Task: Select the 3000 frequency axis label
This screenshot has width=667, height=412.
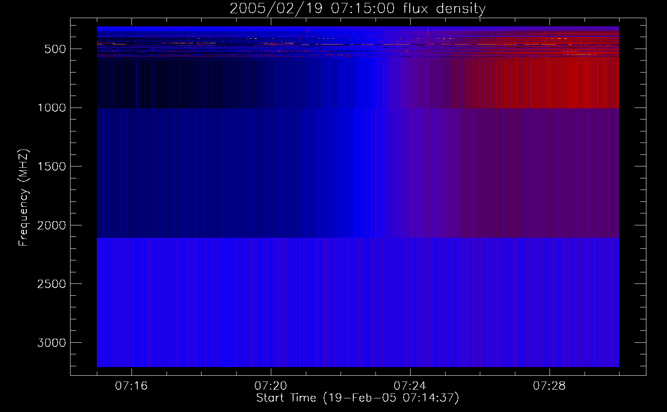Action: tap(52, 343)
